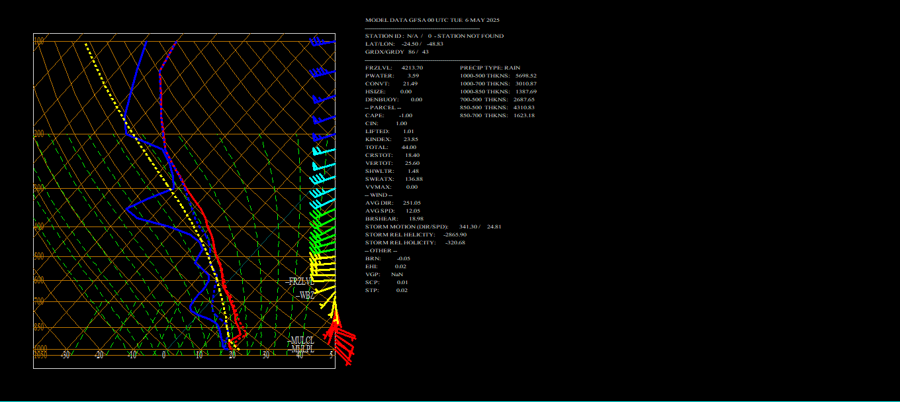Click the VVMAX 0.00 row
This screenshot has width=900, height=402.
391,187
